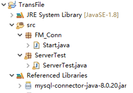Image resolution: width=133 pixels, height=93 pixels.
Task: Click the FM_Conn package icon
Action: click(28, 35)
